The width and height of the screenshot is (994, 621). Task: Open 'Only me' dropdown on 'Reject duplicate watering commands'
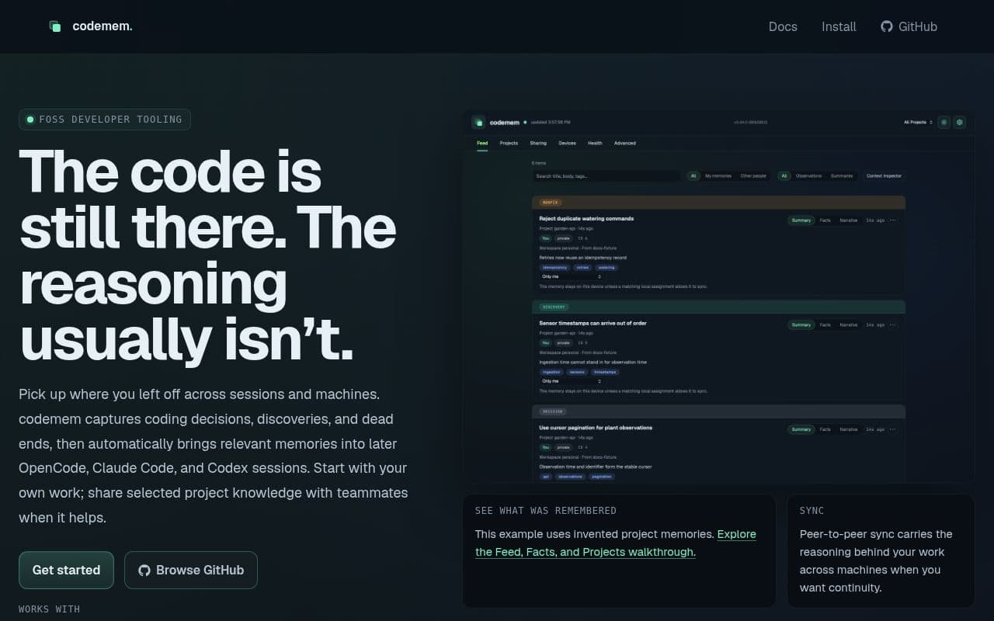click(x=571, y=276)
